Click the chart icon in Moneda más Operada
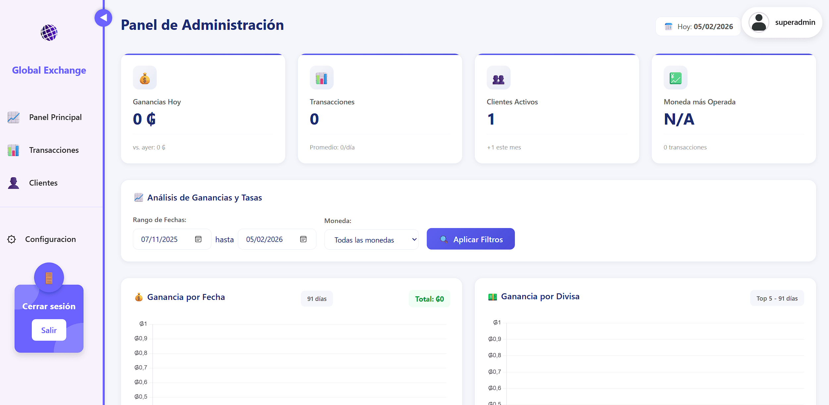 tap(676, 78)
